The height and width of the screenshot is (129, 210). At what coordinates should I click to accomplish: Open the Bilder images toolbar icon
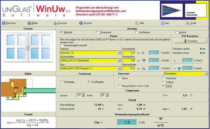coord(29,23)
